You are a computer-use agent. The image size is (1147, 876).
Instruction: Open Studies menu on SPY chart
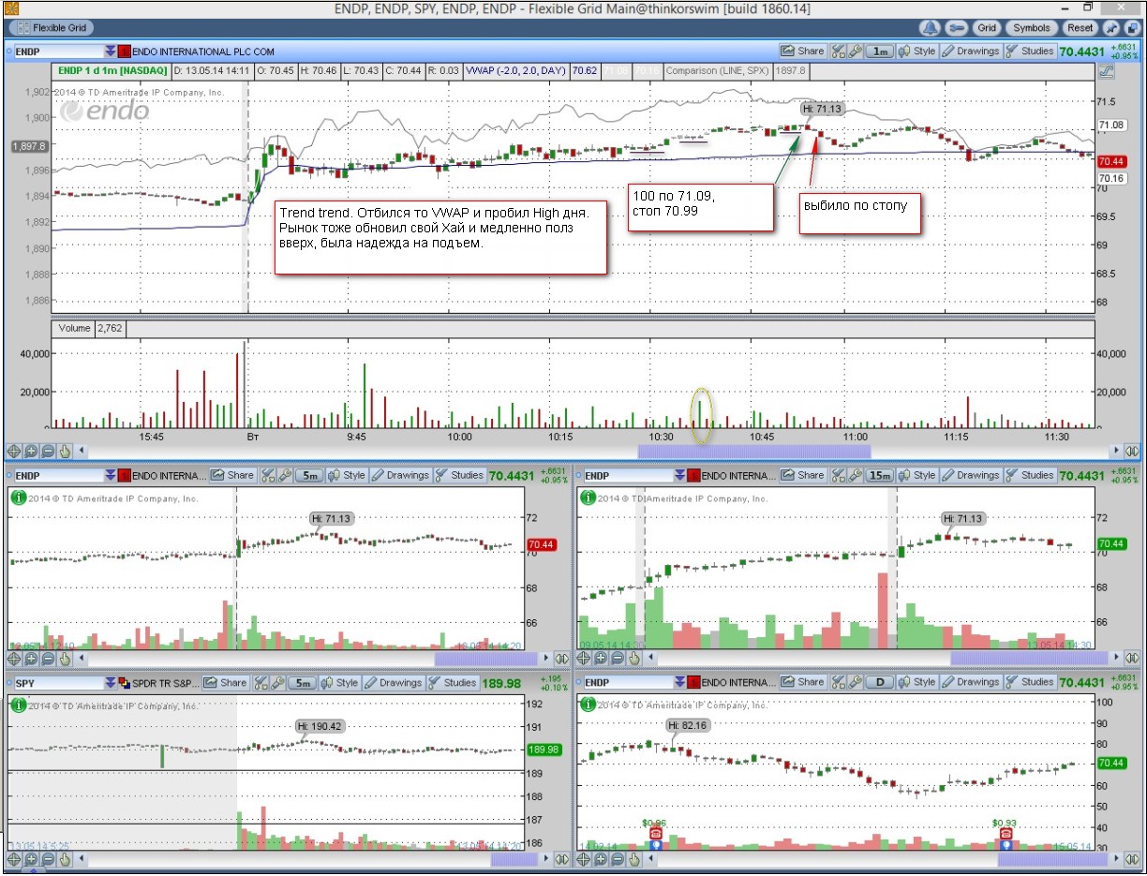pyautogui.click(x=453, y=683)
